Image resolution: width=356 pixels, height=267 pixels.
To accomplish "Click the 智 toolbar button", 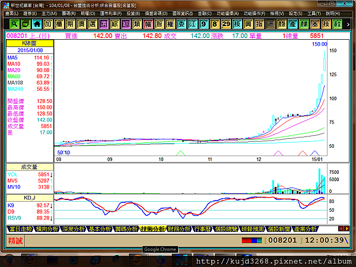I will pyautogui.click(x=159, y=24).
